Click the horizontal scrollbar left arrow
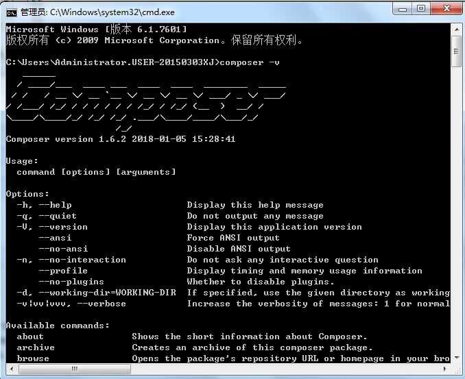465x379 pixels. coord(12,369)
